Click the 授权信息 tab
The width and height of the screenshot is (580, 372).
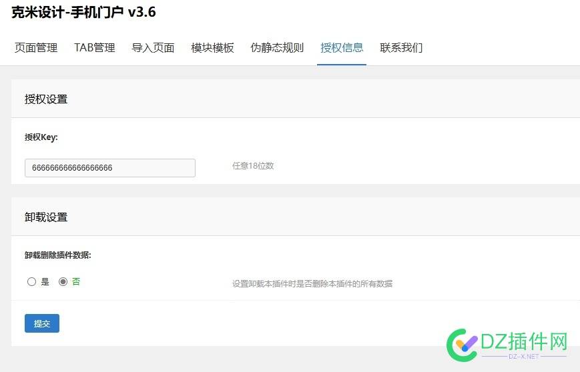click(x=342, y=47)
